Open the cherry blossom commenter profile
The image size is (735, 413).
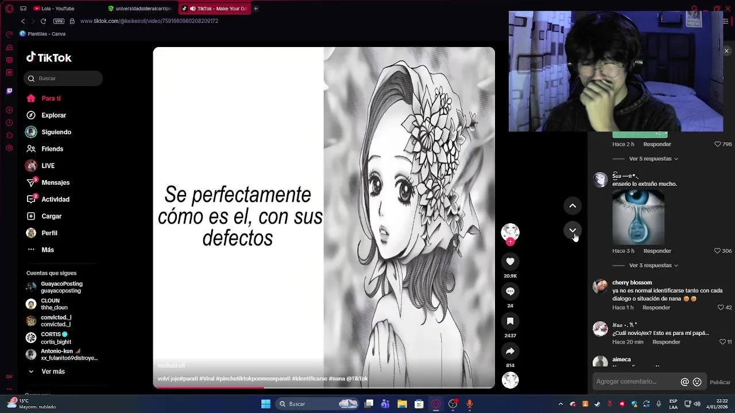pyautogui.click(x=600, y=287)
